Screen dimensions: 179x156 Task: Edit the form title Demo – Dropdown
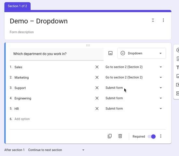pos(39,21)
